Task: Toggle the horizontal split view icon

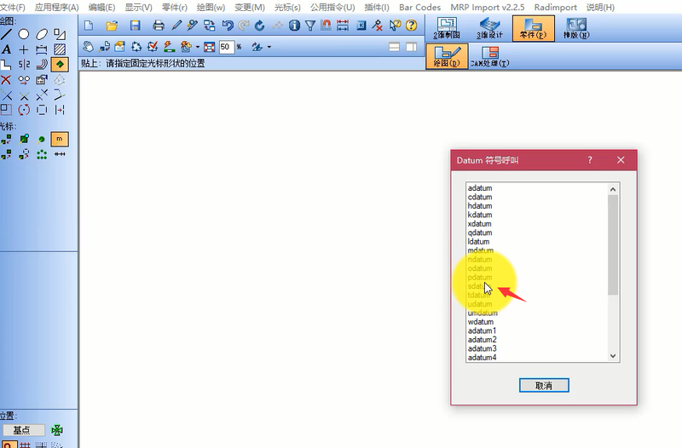Action: click(394, 47)
